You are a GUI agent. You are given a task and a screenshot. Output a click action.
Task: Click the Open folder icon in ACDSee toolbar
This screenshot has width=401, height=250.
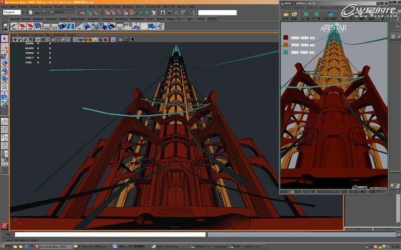286,15
